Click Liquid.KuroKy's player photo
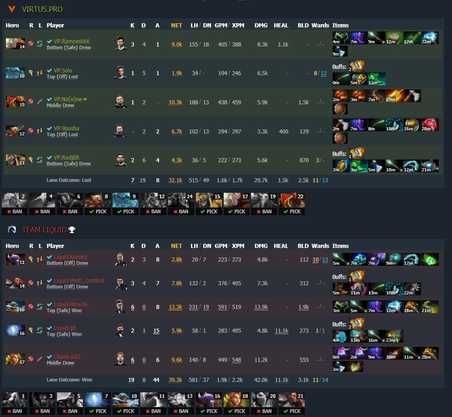This screenshot has height=417, width=452. tap(120, 259)
